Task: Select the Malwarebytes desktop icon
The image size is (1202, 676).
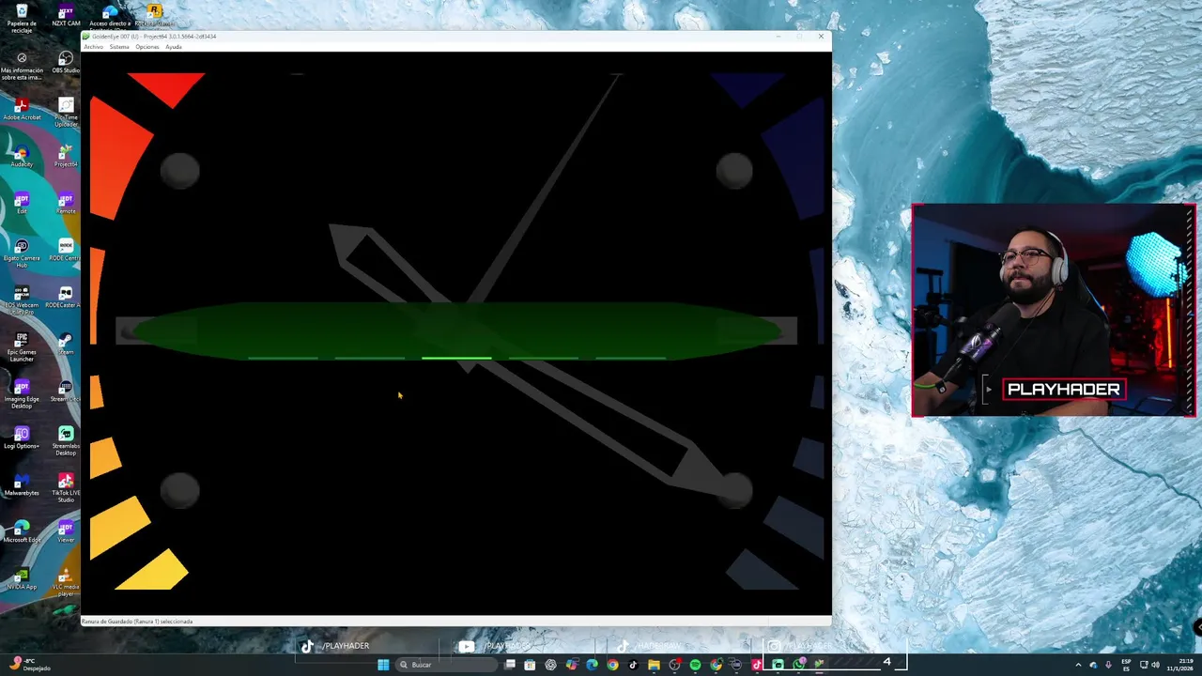Action: (22, 485)
